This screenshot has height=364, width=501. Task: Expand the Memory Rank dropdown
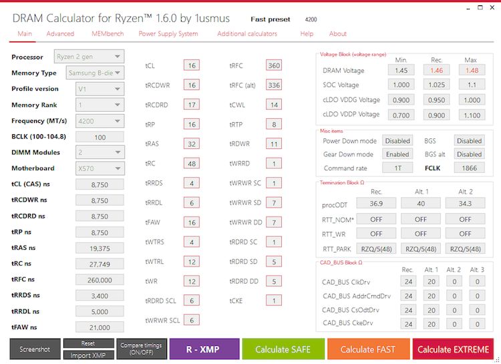coord(100,105)
